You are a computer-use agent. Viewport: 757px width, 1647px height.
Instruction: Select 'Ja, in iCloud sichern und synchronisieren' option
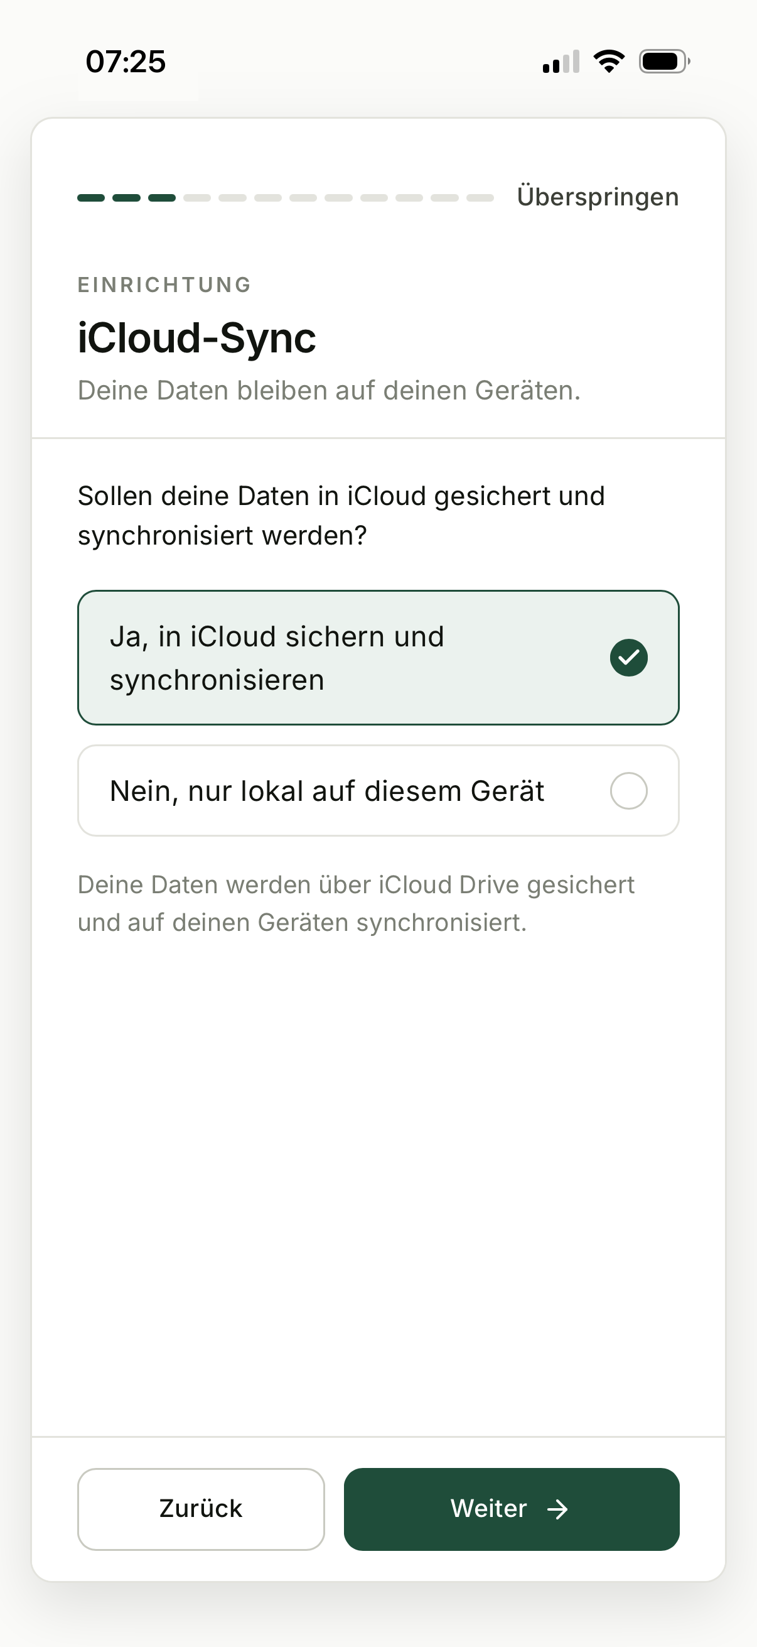pyautogui.click(x=378, y=657)
